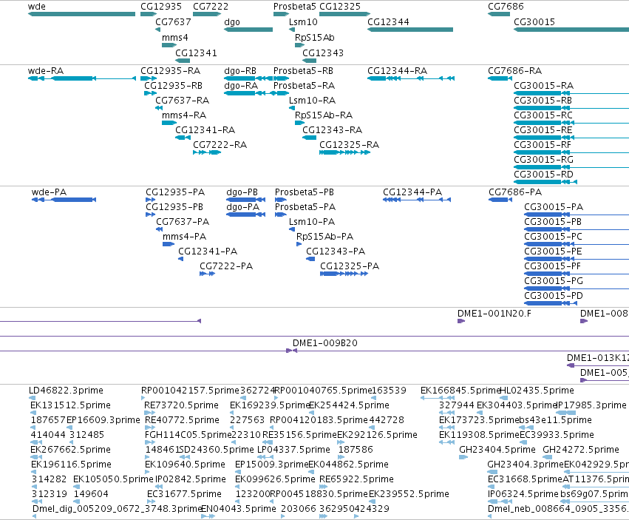Select the dgo-RA transcript label
This screenshot has height=520, width=629.
tap(241, 86)
